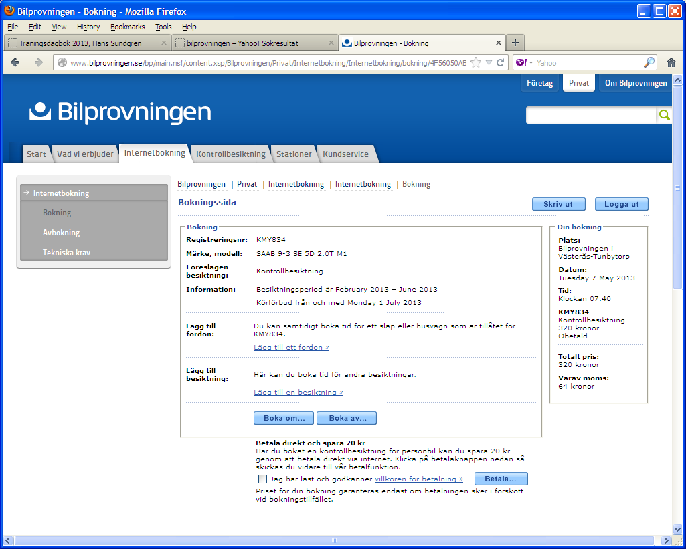Go to the Start navigation tab

[x=36, y=154]
